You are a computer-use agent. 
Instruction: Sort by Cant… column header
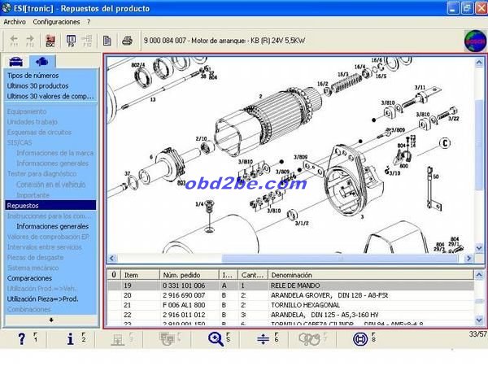click(252, 275)
